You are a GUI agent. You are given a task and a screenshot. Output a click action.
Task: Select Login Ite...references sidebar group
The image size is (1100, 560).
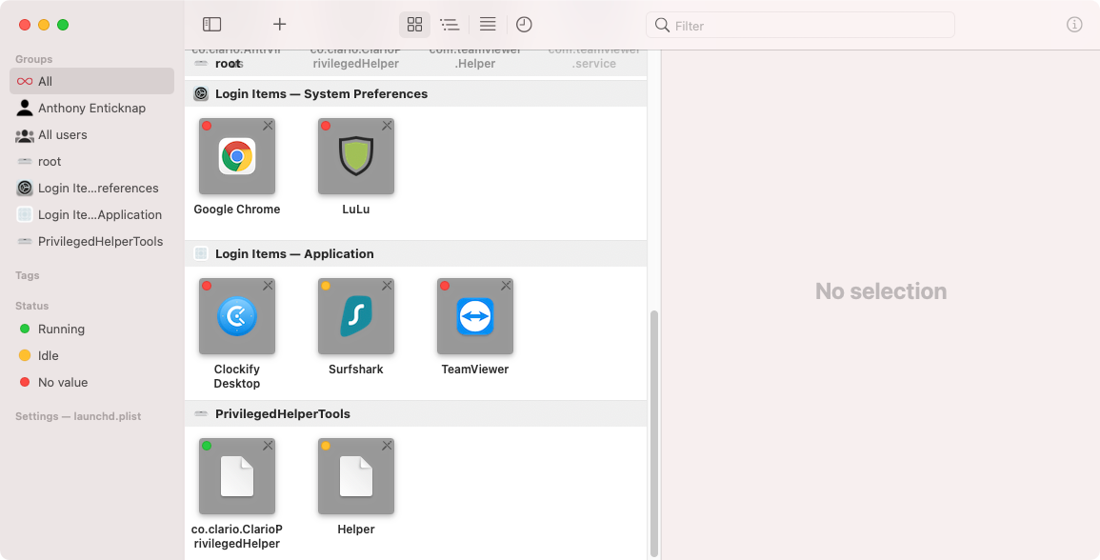tap(91, 188)
